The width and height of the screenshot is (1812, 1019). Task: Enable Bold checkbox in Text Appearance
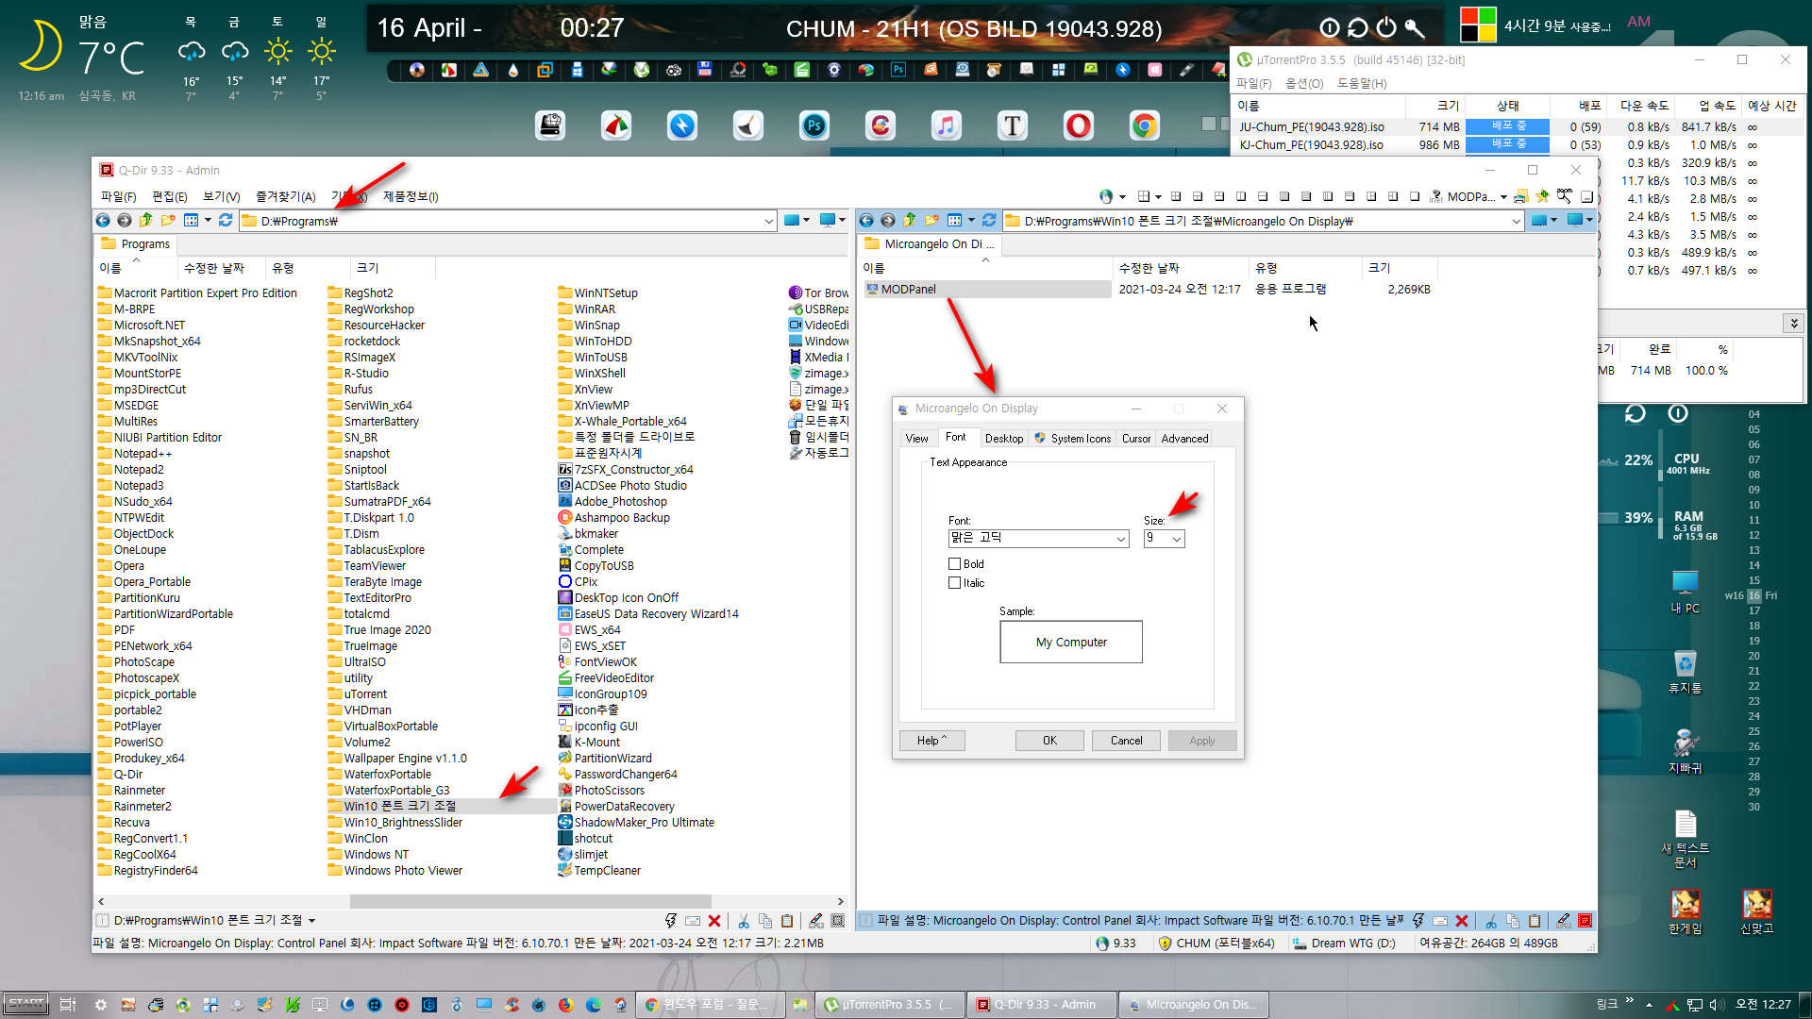953,563
